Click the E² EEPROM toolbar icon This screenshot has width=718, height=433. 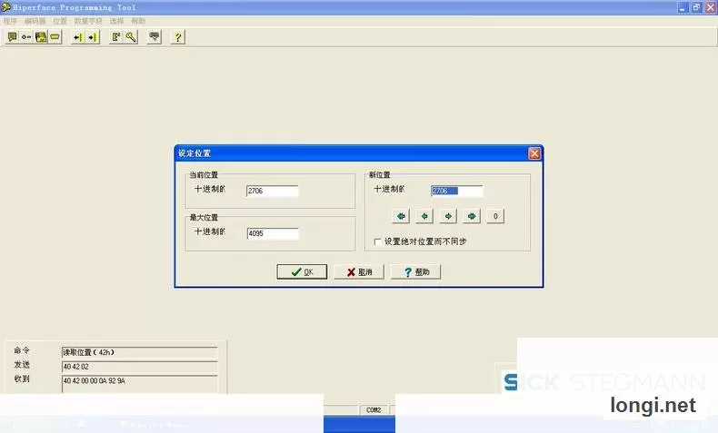[x=116, y=37]
